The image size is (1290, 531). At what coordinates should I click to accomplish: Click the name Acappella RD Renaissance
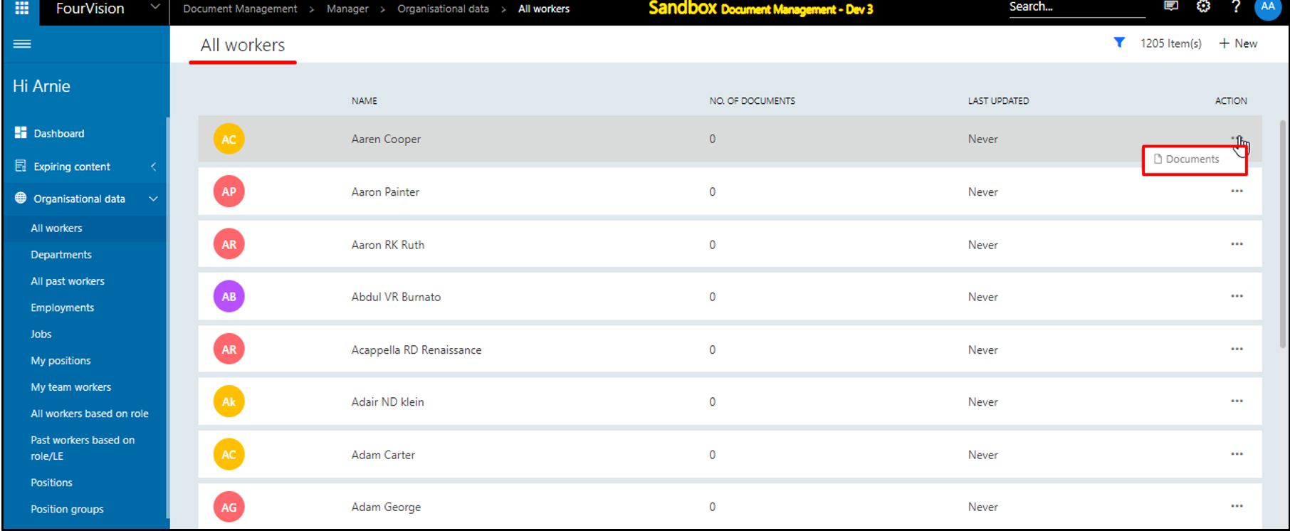pos(416,349)
